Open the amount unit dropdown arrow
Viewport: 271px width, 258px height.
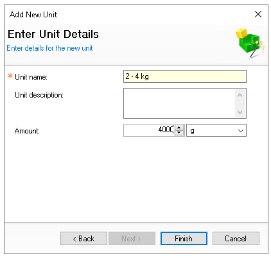(x=241, y=130)
